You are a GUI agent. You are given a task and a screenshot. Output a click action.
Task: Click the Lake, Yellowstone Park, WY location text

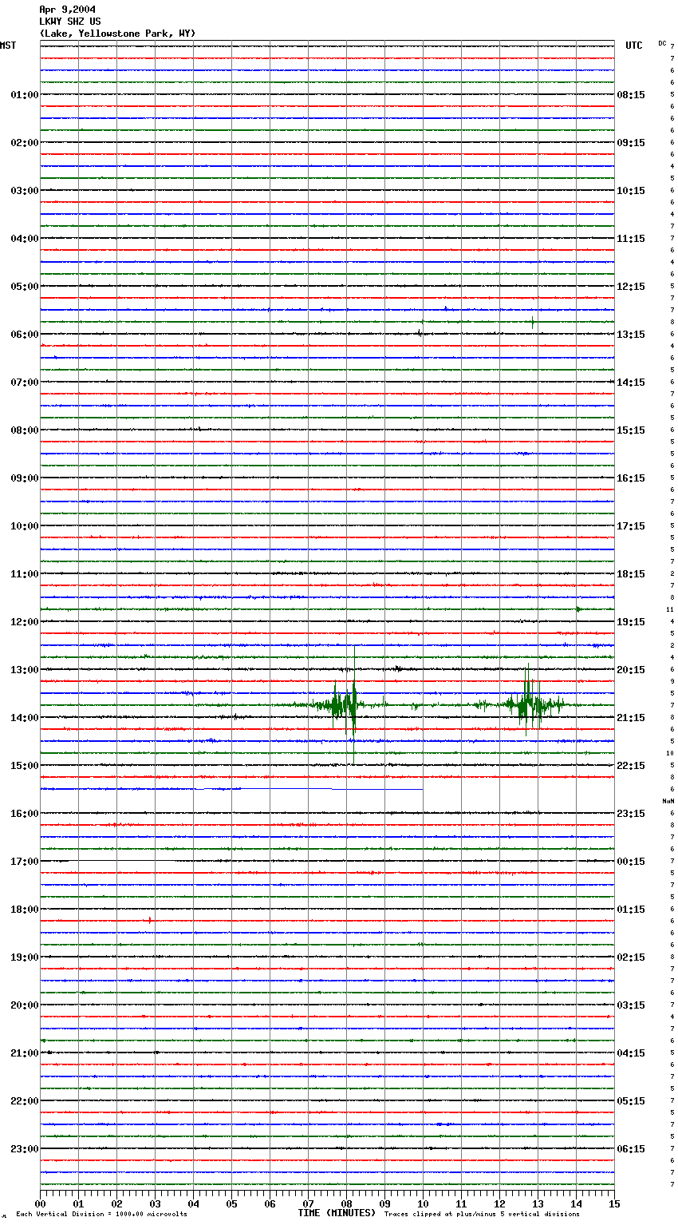117,34
